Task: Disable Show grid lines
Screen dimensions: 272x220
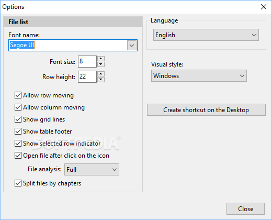Action: tap(18, 119)
